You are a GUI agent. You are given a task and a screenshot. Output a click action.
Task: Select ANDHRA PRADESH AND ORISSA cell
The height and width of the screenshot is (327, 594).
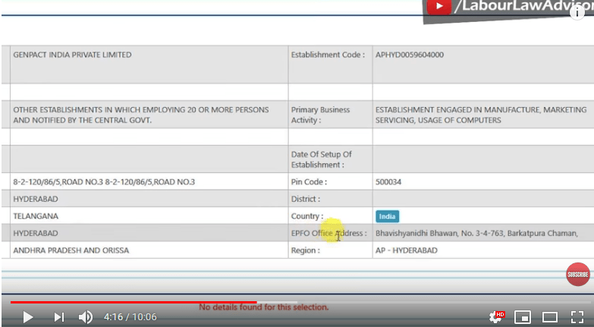[x=71, y=250]
